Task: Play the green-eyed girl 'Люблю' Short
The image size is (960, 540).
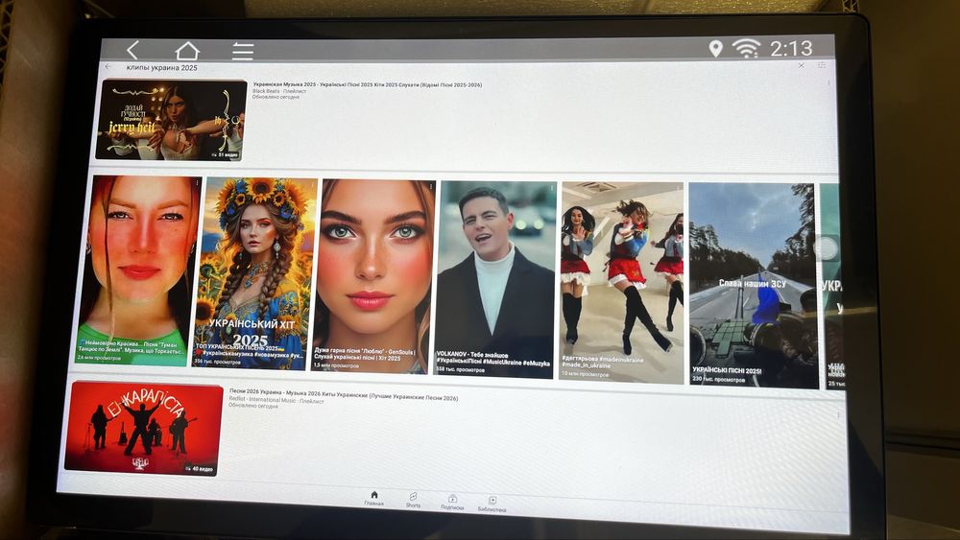Action: (372, 276)
